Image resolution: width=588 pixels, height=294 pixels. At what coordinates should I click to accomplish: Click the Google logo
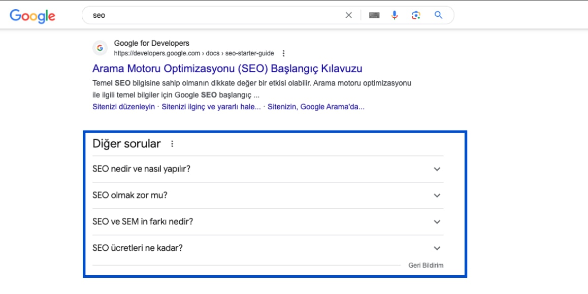coord(32,16)
